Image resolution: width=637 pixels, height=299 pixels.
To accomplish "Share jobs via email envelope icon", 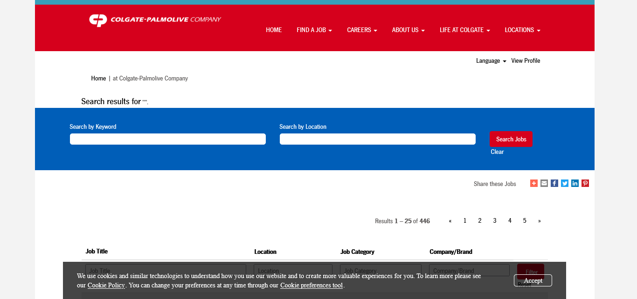I will 544,183.
